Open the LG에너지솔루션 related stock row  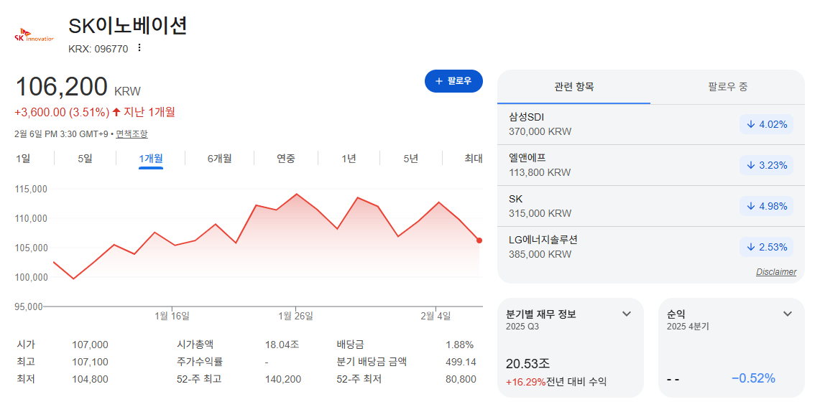coord(650,247)
